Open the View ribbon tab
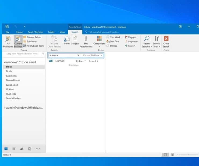The width and height of the screenshot is (199, 166). (x=62, y=32)
